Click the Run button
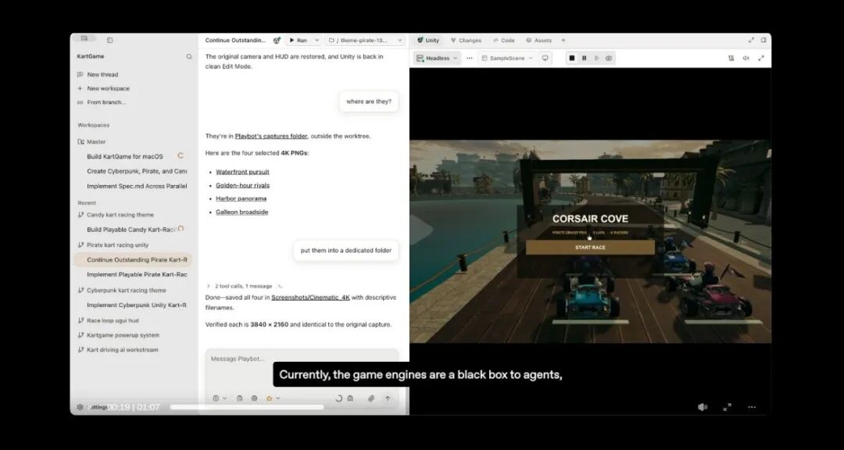The width and height of the screenshot is (844, 450). 299,41
